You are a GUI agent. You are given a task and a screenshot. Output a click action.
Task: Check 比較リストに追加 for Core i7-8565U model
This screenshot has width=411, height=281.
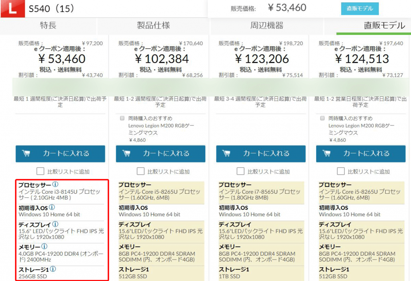click(x=240, y=171)
